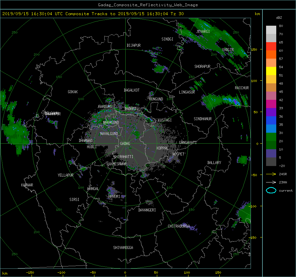Click the CHITRADURGA city label
This screenshot has width=296, height=277.
pyautogui.click(x=179, y=226)
